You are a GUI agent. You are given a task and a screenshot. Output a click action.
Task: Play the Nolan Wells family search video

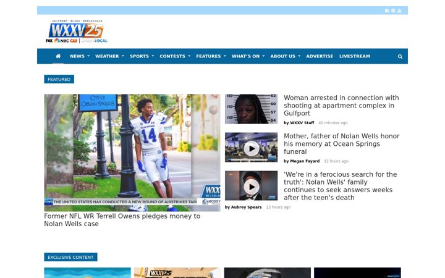click(251, 186)
